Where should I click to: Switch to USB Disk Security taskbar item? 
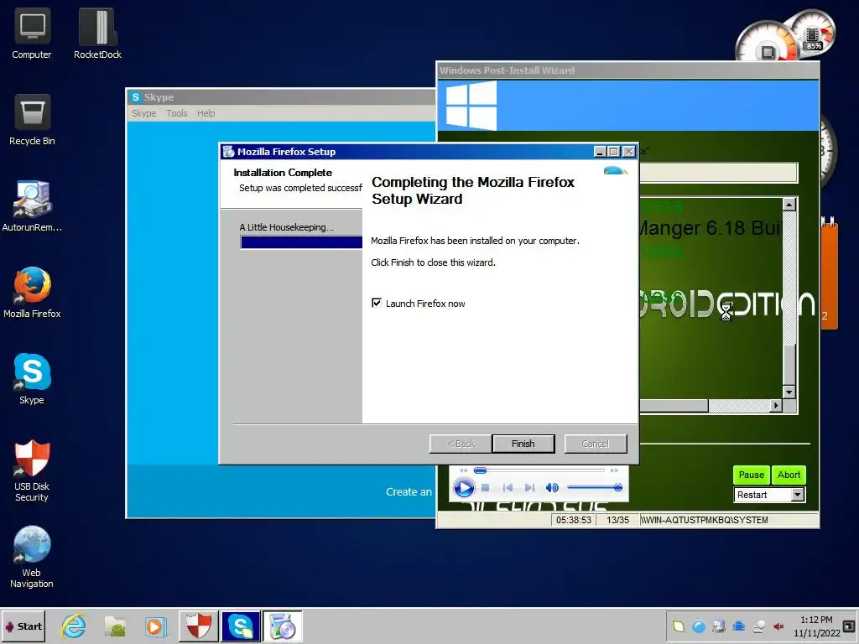point(198,626)
